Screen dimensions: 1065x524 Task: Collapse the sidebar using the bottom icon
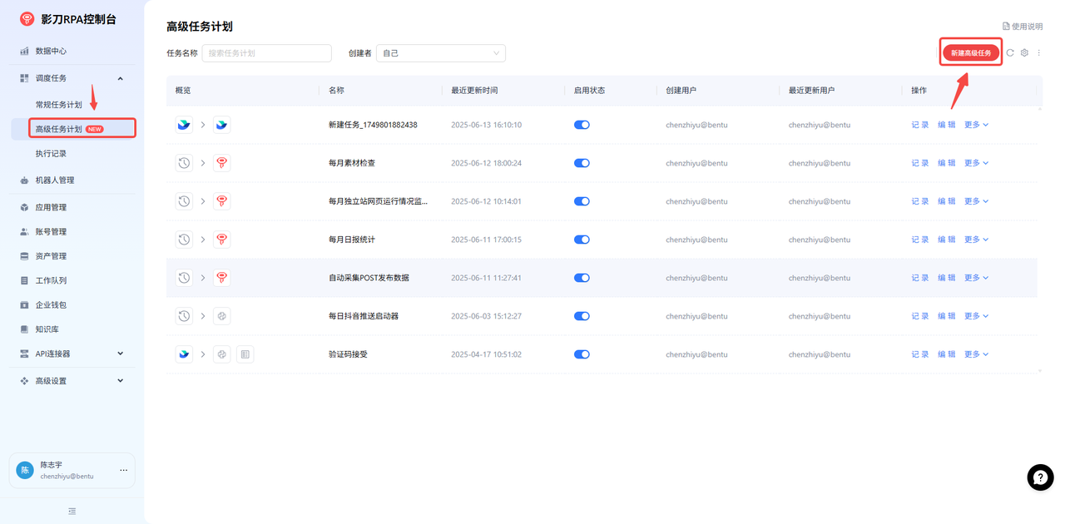coord(72,511)
